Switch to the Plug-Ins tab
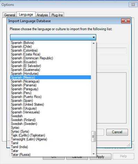The image size is (138, 164). coord(57,15)
